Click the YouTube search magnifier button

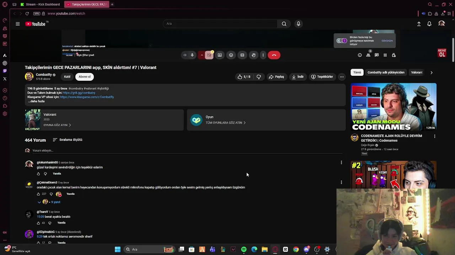coord(284,24)
